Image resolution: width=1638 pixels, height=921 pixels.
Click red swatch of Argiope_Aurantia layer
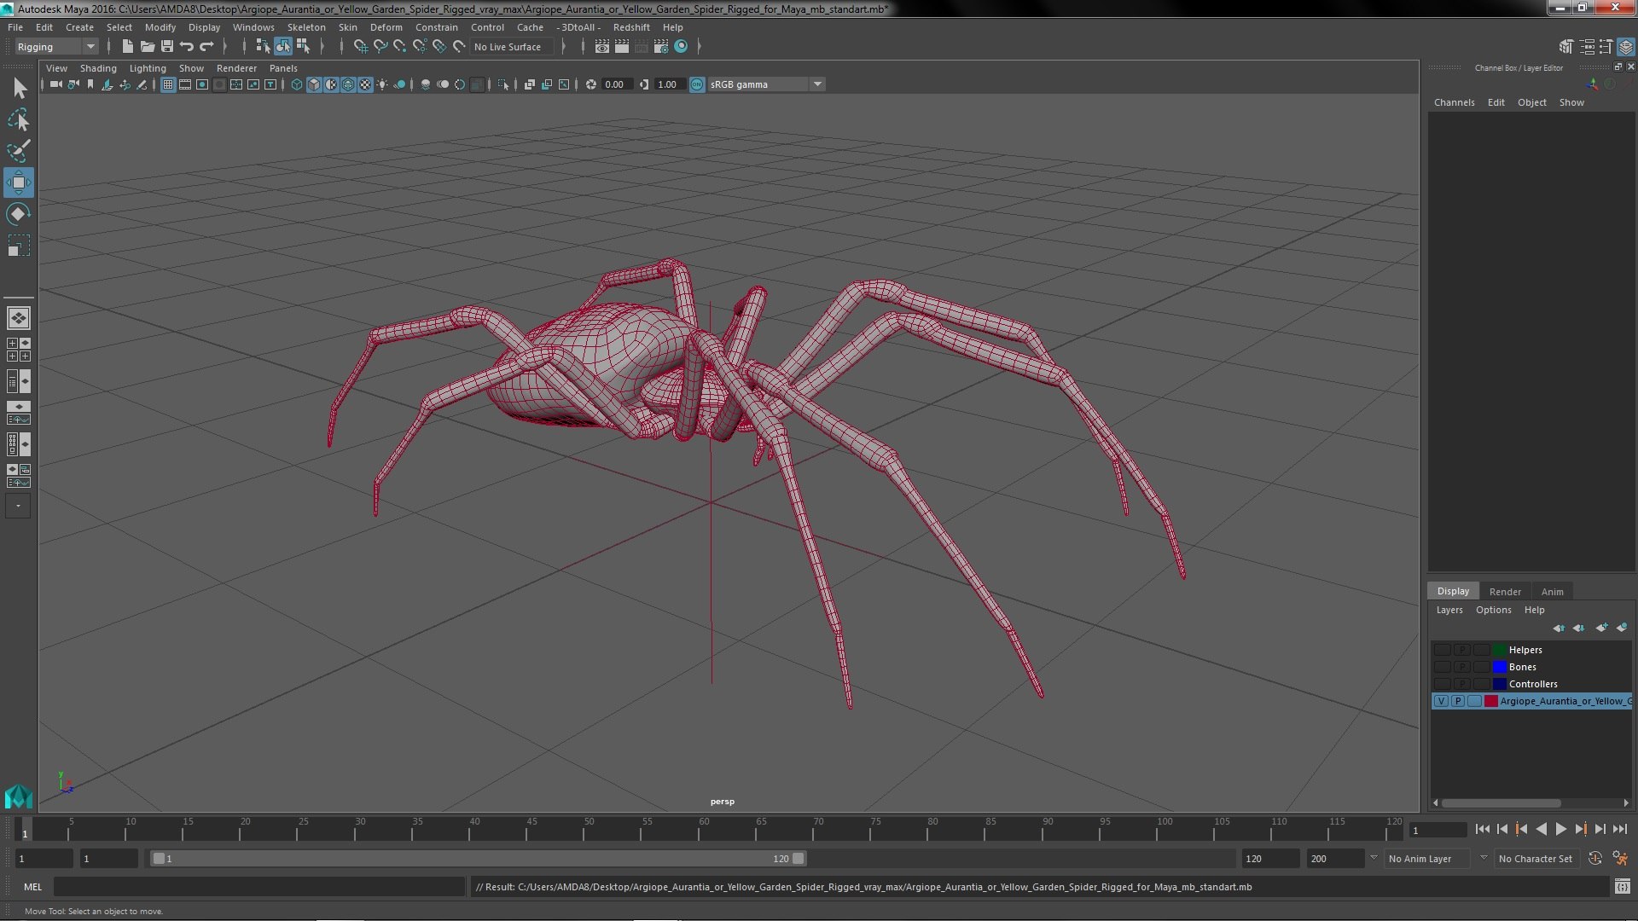[x=1490, y=701]
